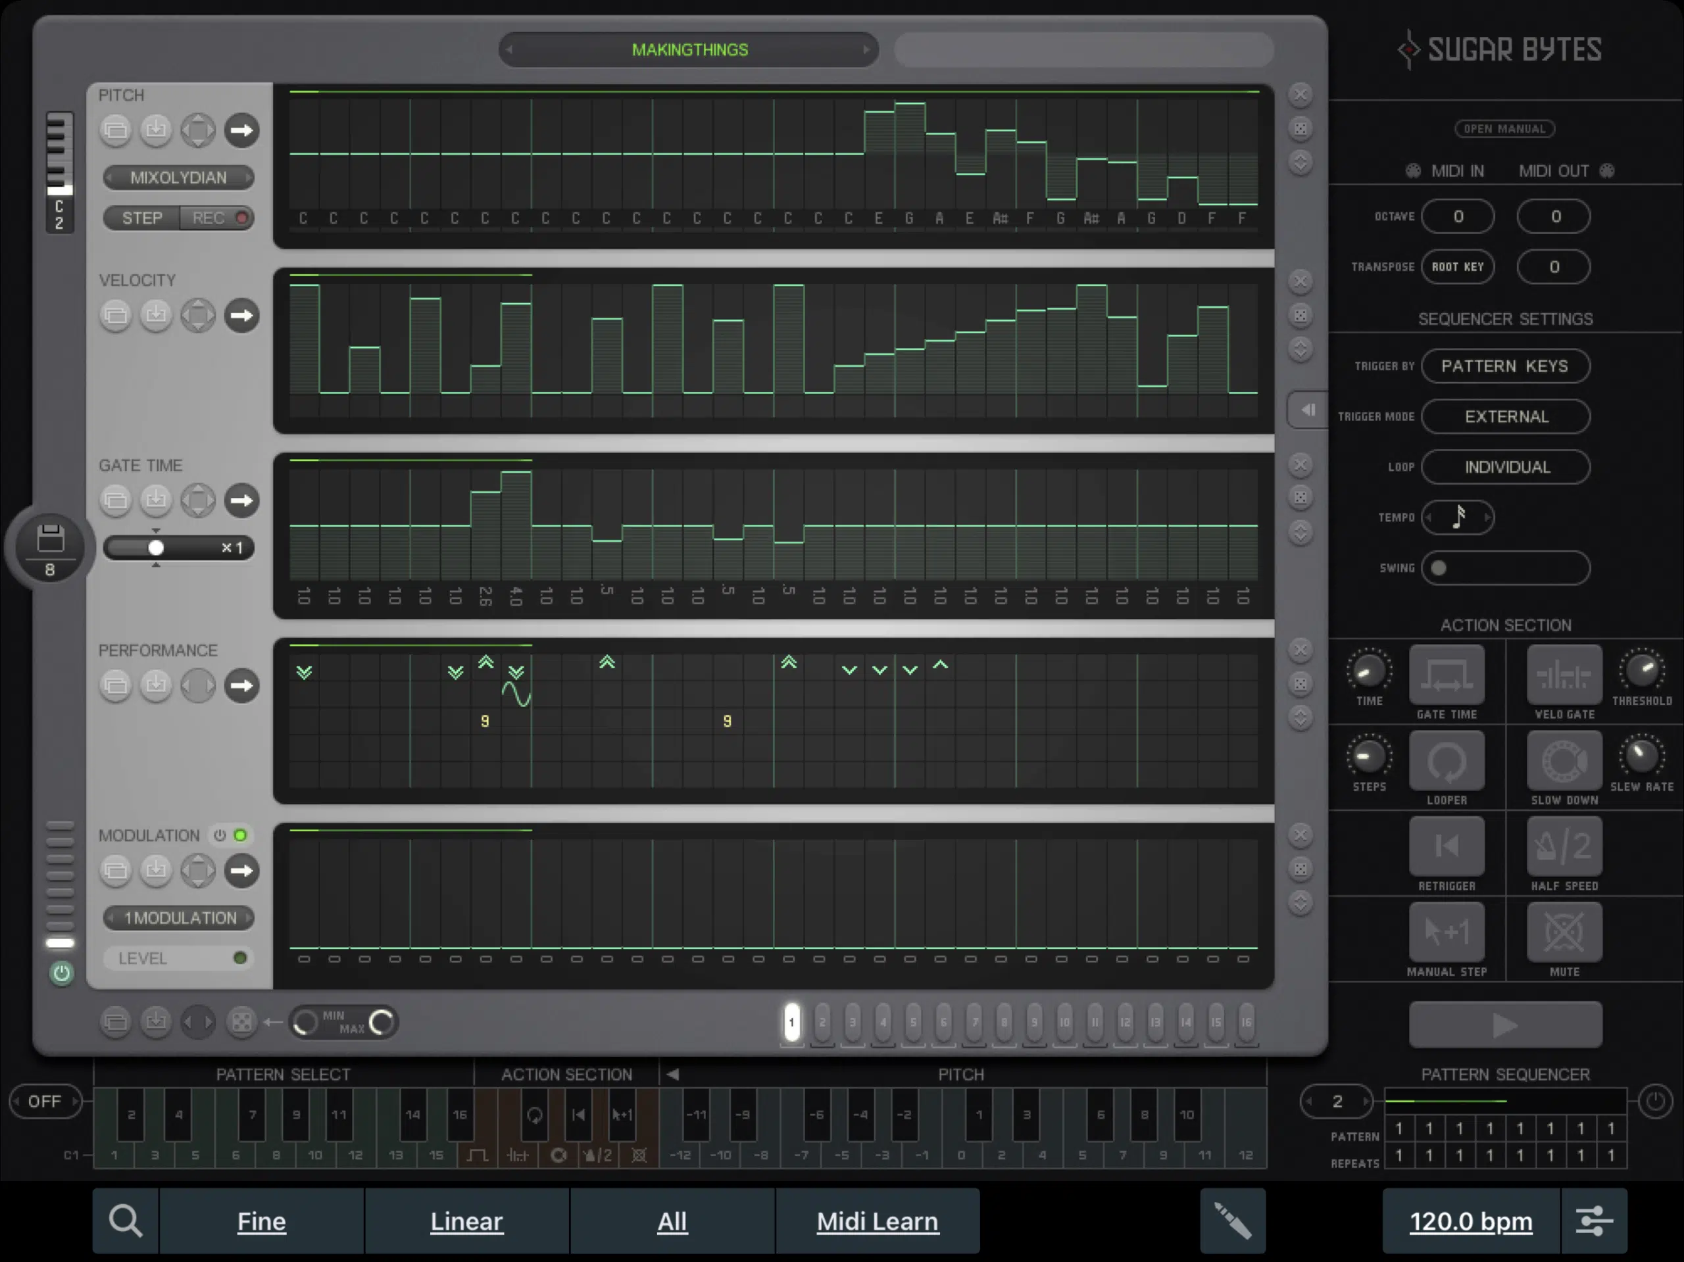This screenshot has height=1262, width=1684.
Task: Click the 120.0 bpm tempo display
Action: (1471, 1221)
